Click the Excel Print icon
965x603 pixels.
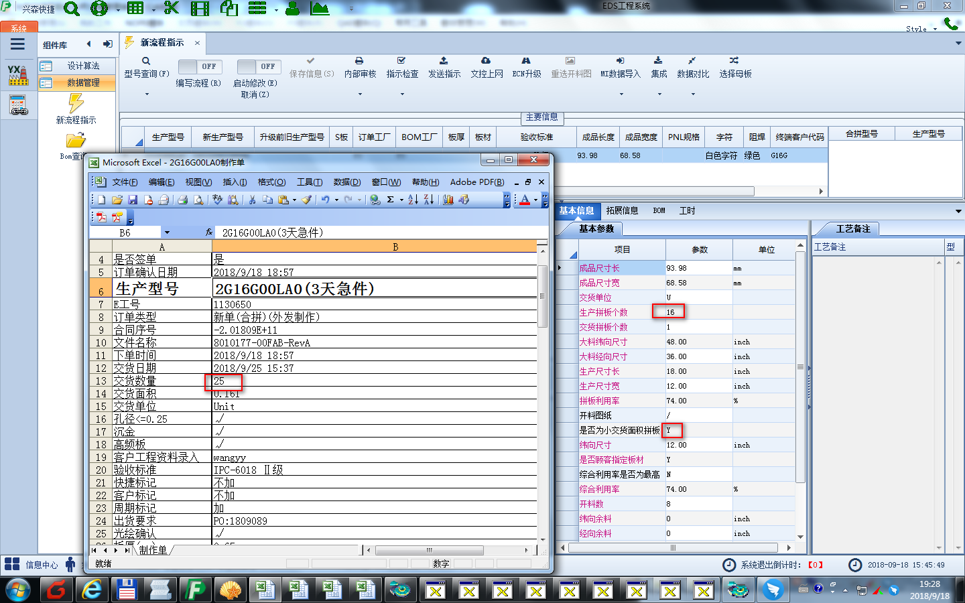click(x=182, y=200)
